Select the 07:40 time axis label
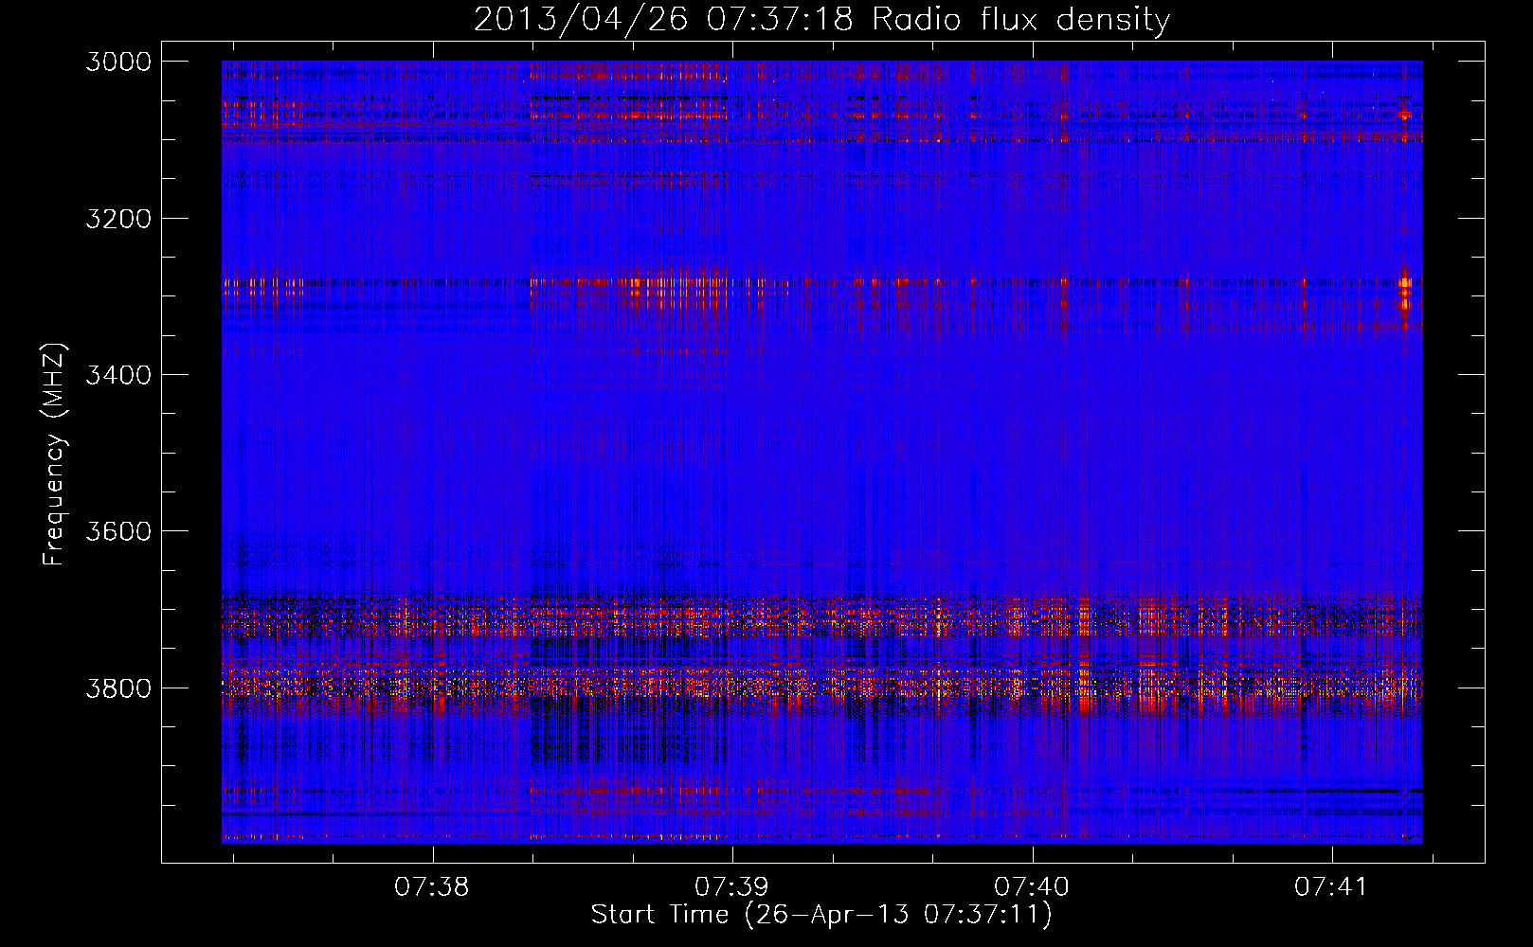The width and height of the screenshot is (1533, 947). pos(1032,887)
